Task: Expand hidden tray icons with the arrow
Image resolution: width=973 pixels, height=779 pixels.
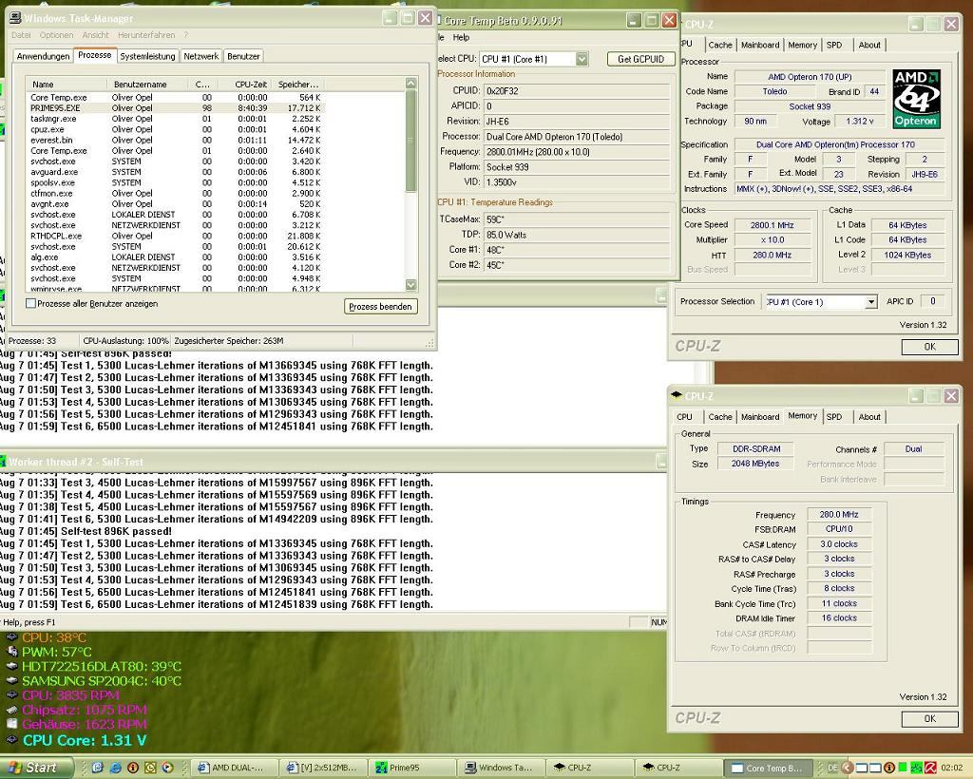Action: (847, 768)
